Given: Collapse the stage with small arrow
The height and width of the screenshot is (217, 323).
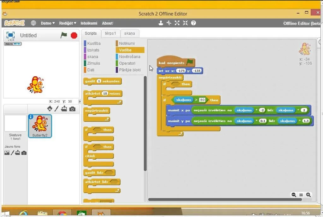Looking at the screenshot, I should pyautogui.click(x=80, y=101).
